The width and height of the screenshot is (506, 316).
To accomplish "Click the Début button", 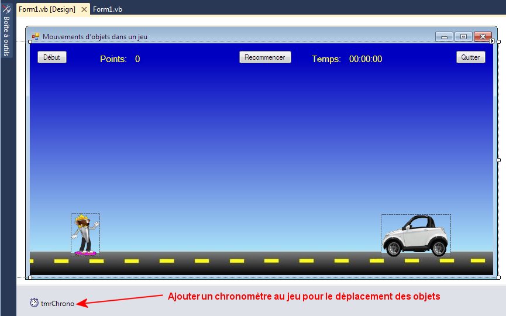I will 52,57.
